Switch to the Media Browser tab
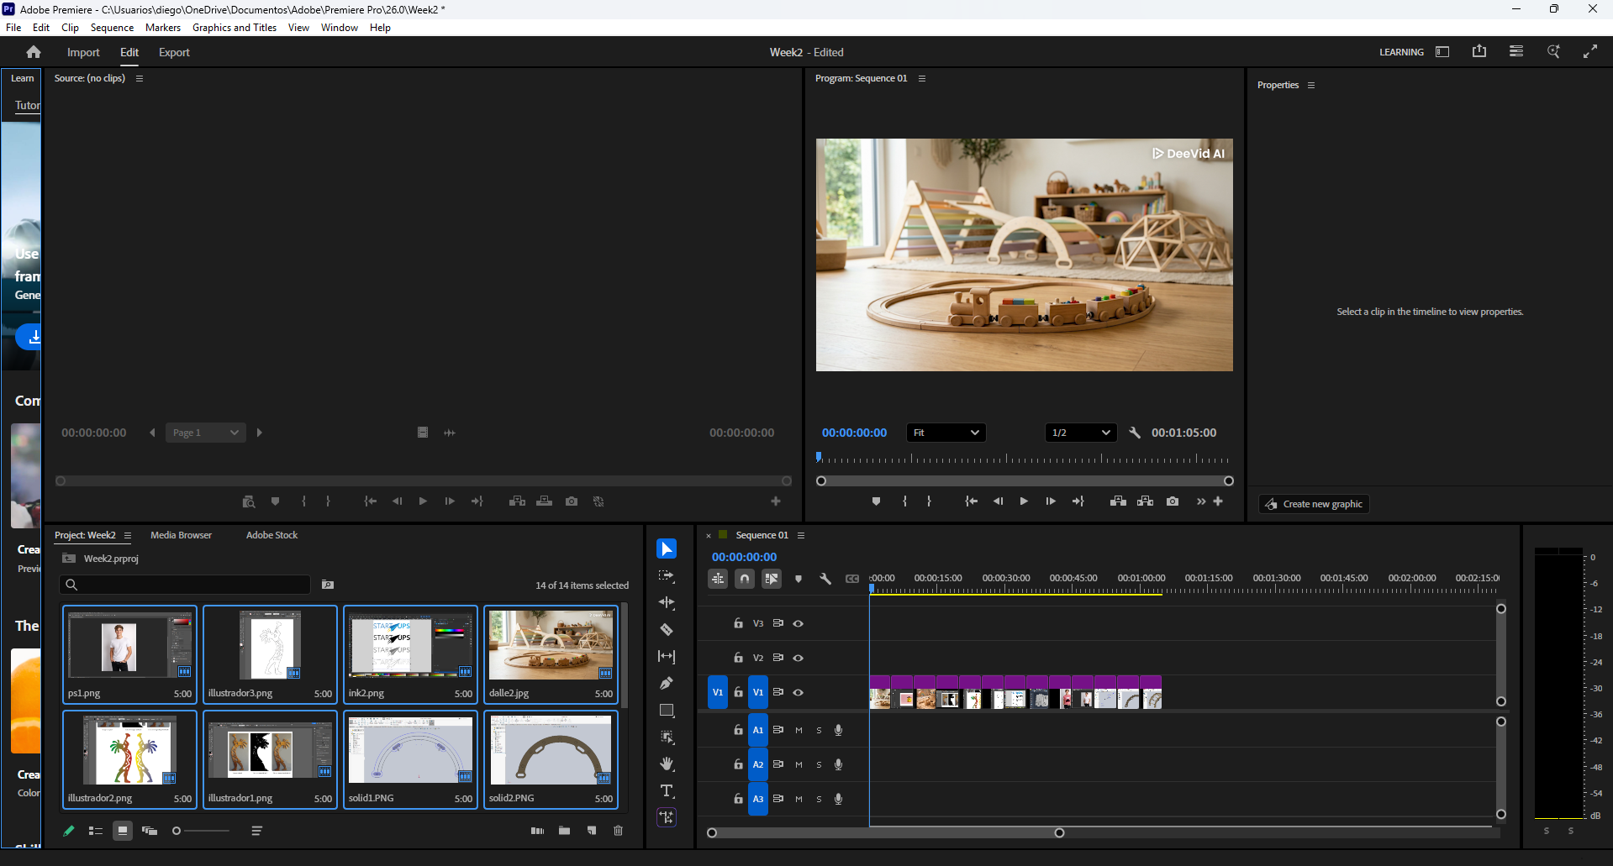Viewport: 1613px width, 866px height. pos(180,534)
